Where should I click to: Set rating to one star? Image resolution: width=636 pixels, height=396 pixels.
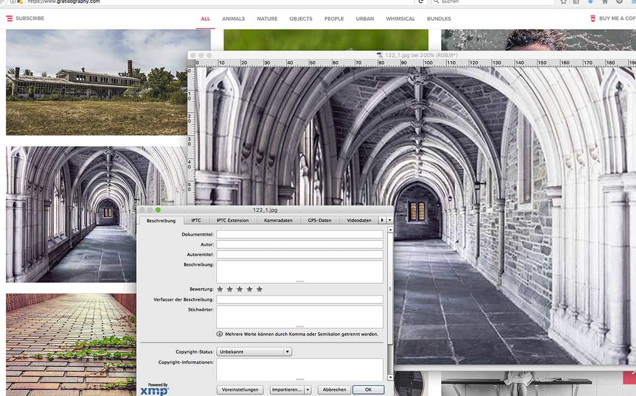pyautogui.click(x=220, y=289)
